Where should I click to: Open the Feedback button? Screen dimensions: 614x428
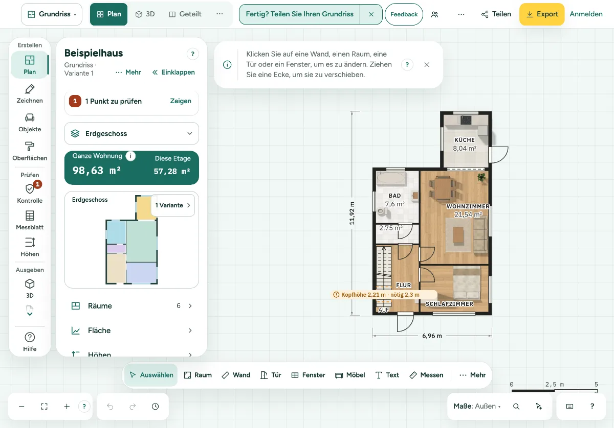(404, 14)
